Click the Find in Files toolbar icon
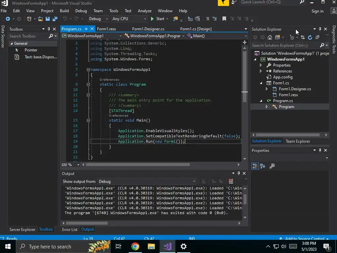Screen dimensions: 337x253 [175, 19]
